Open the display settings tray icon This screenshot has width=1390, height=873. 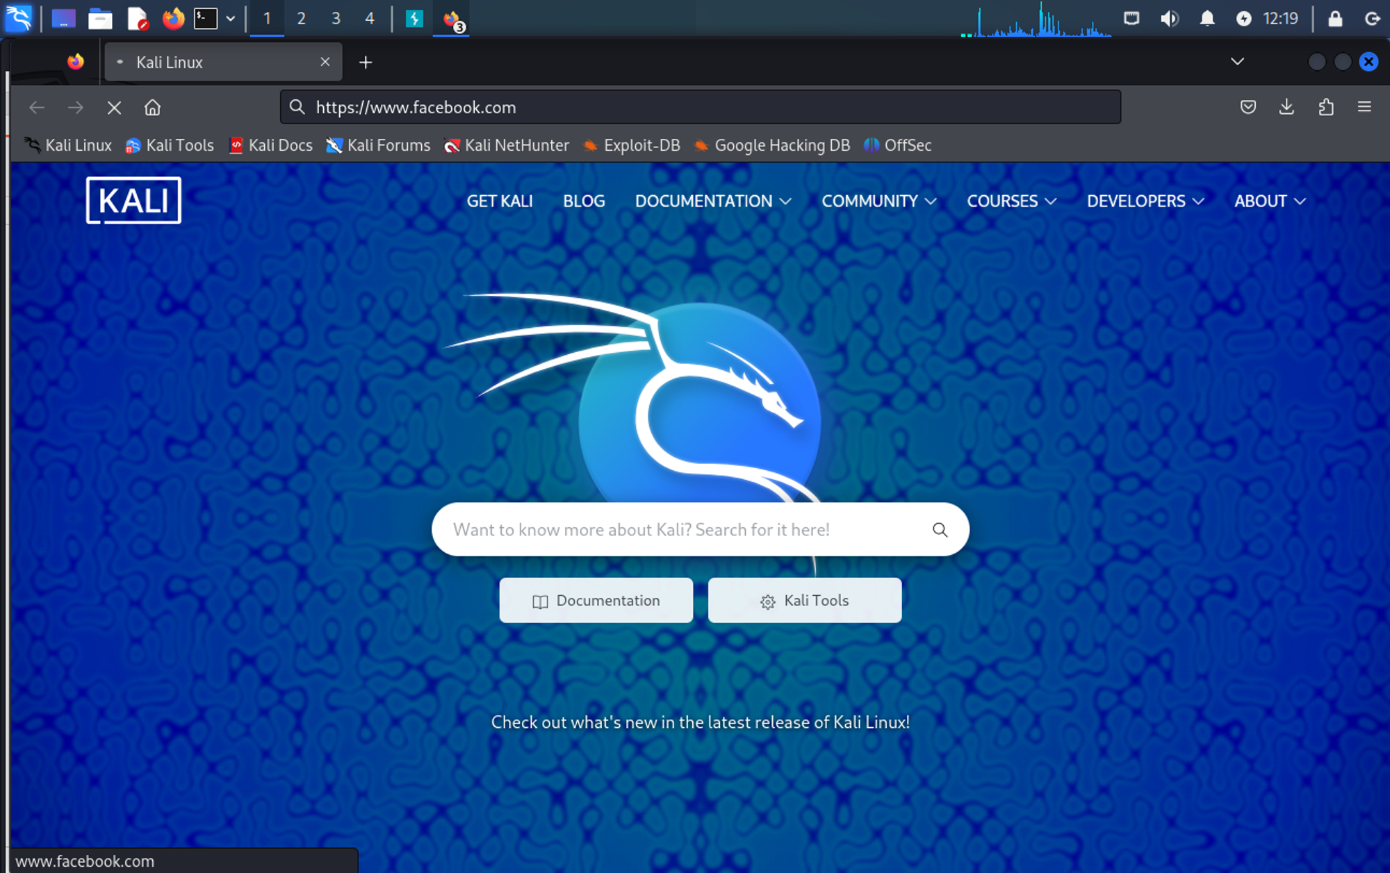point(1131,18)
